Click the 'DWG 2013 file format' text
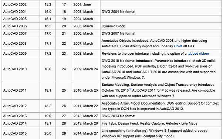 coord(118,116)
